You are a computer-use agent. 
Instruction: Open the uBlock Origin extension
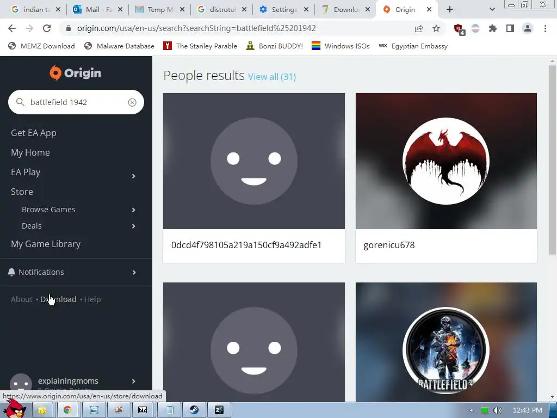[459, 29]
